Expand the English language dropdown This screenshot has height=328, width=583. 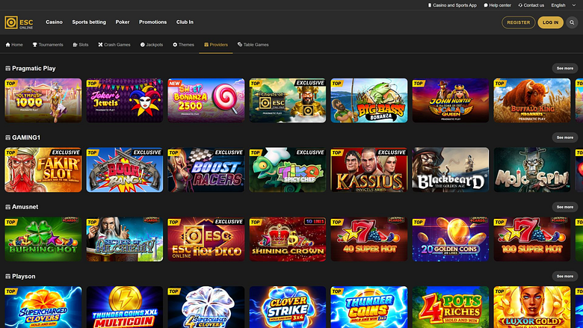click(x=564, y=5)
